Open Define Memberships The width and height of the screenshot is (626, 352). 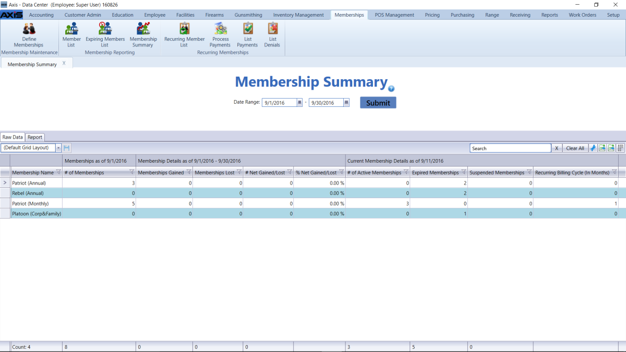pos(29,35)
